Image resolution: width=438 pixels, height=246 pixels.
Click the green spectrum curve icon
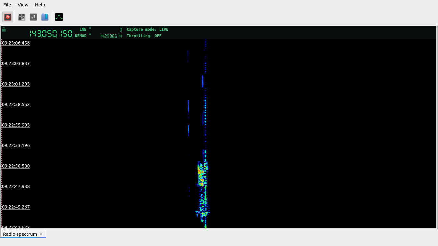(59, 17)
